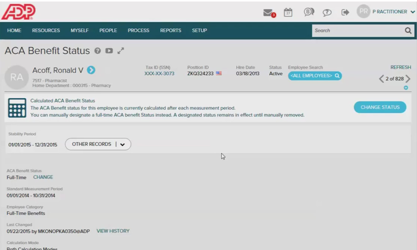
Task: Click the log out icon
Action: 345,13
